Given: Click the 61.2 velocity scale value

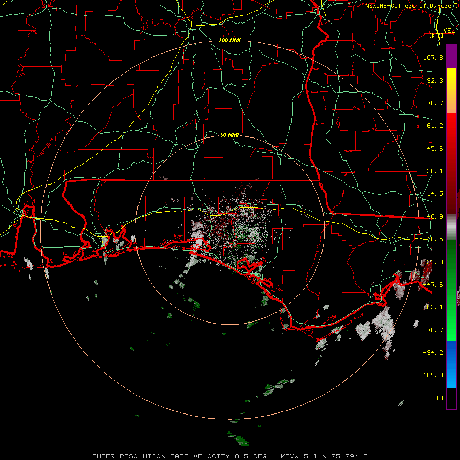Looking at the screenshot, I should (x=435, y=126).
